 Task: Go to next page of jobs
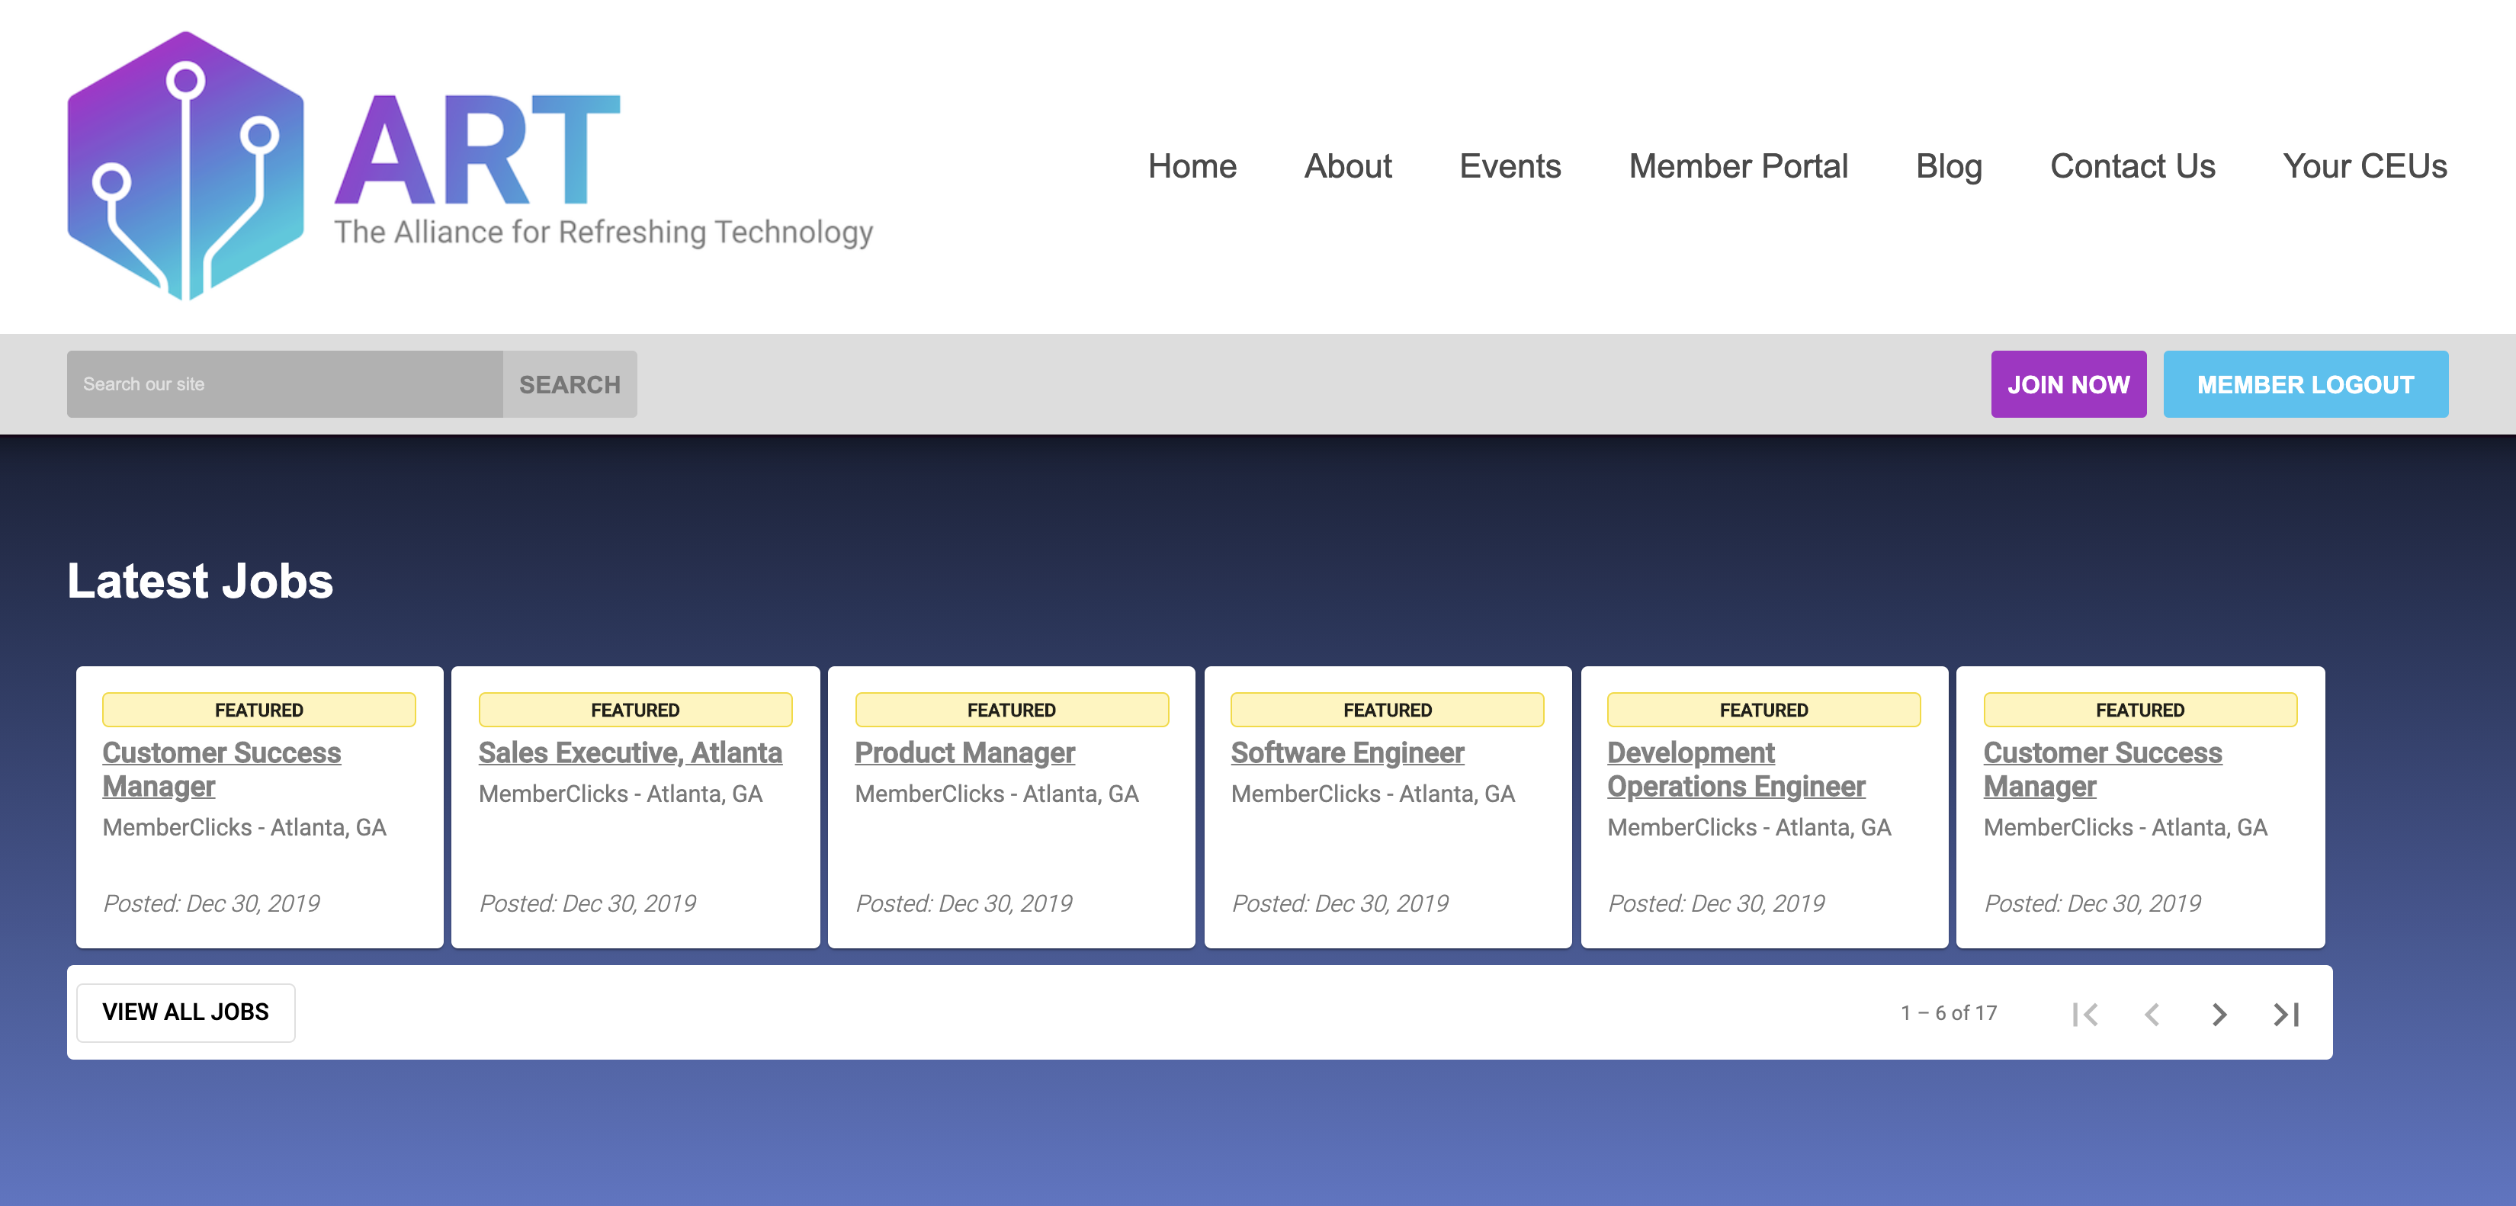coord(2219,1014)
